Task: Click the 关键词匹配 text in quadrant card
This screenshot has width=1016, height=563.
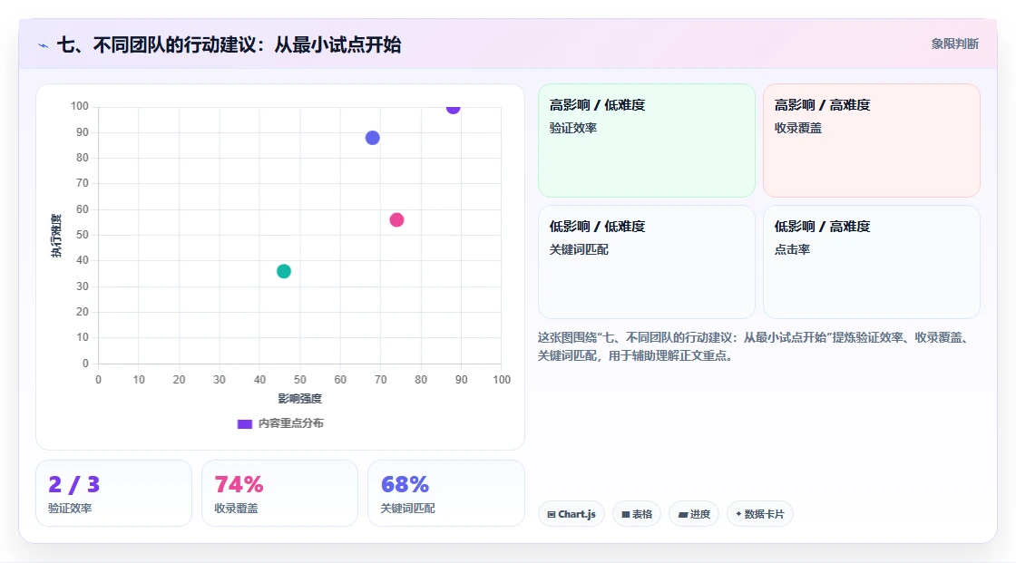Action: click(580, 249)
